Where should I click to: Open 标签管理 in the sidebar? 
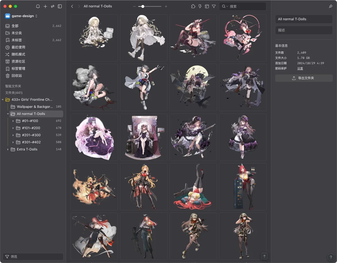click(x=33, y=68)
